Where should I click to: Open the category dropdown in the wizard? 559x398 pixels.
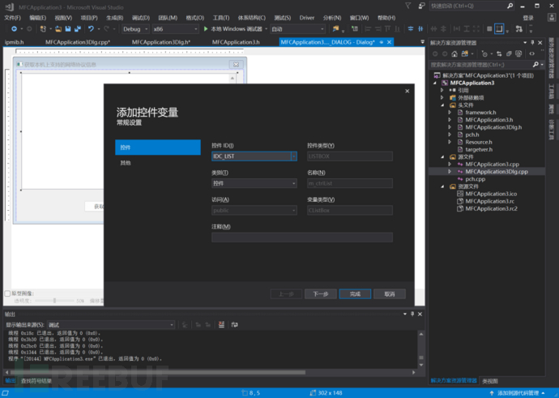click(x=293, y=184)
